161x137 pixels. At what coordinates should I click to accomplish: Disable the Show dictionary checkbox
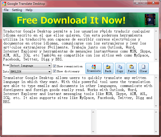click(54, 71)
